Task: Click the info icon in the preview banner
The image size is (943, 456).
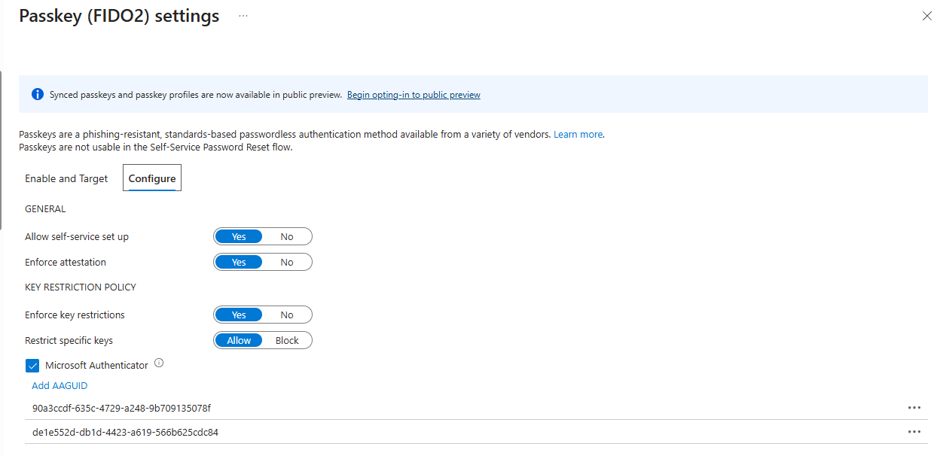Action: [x=37, y=93]
